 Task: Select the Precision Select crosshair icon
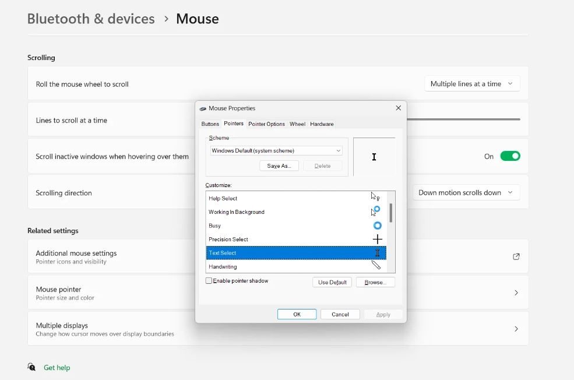[x=376, y=239]
